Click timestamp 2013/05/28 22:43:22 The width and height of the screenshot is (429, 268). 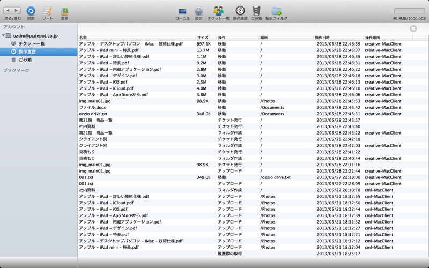click(x=338, y=133)
